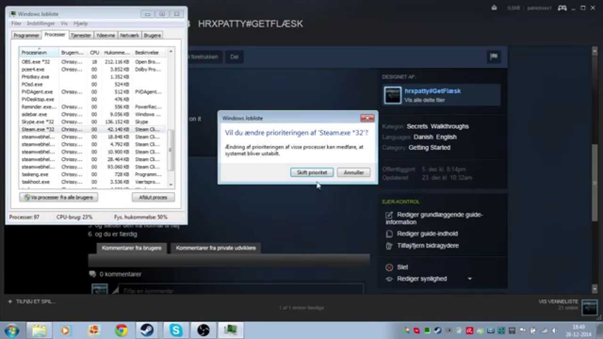
Task: Click the Tilføj/fjern bidragydere link
Action: (428, 245)
